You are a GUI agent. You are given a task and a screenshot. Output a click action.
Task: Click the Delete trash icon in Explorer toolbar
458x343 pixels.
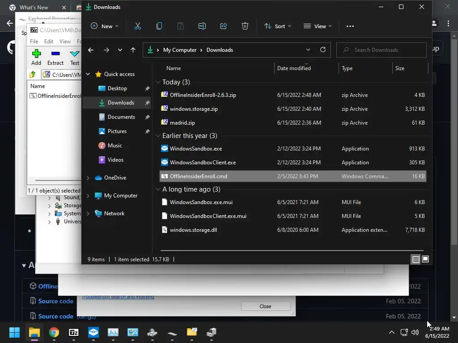coord(245,26)
